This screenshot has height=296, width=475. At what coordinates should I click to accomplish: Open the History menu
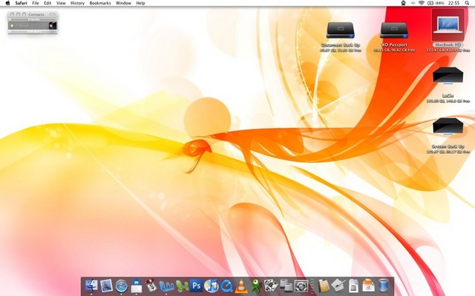[x=77, y=3]
